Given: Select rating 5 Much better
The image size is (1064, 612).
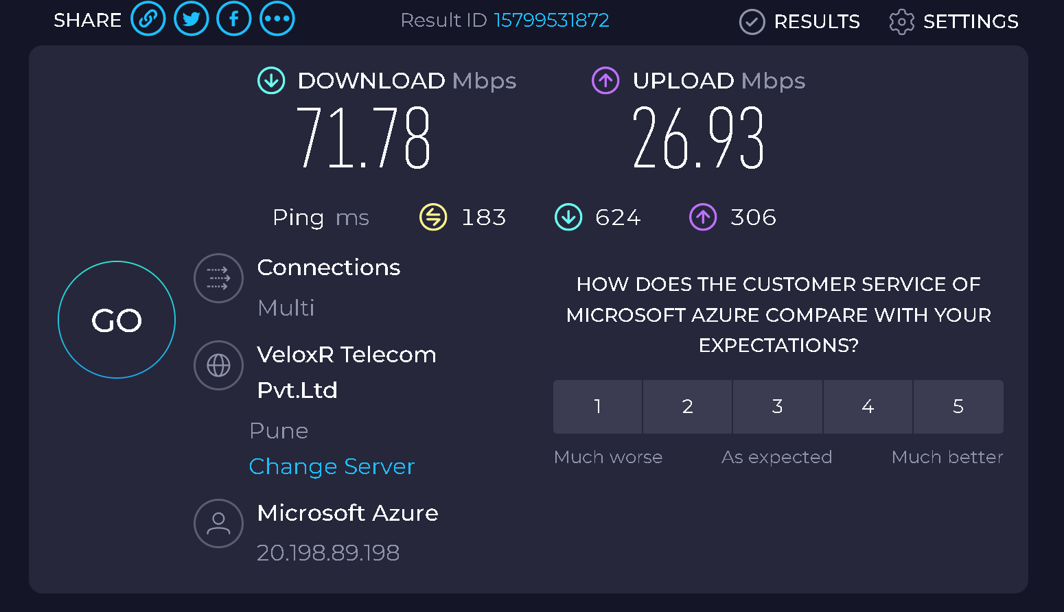Looking at the screenshot, I should 958,407.
